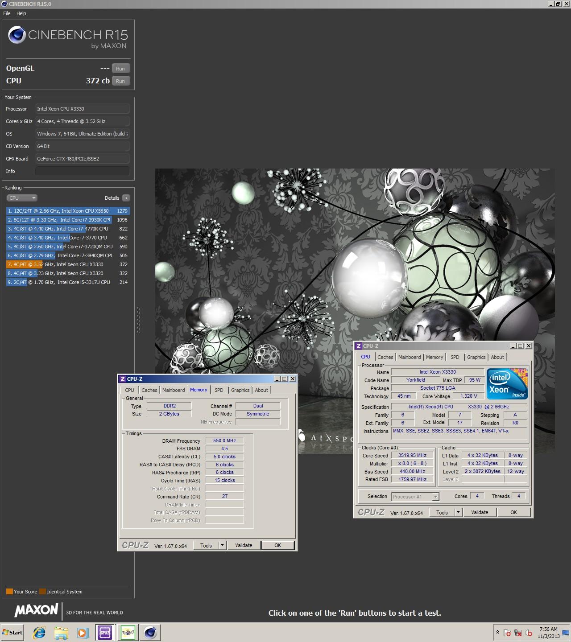Select ranking entry Xeon CPU X3320
This screenshot has height=642, width=571.
[x=68, y=273]
